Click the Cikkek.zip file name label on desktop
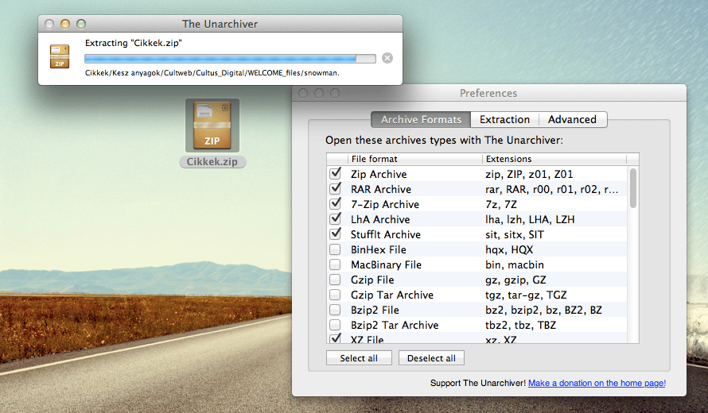This screenshot has width=708, height=413. [x=212, y=162]
